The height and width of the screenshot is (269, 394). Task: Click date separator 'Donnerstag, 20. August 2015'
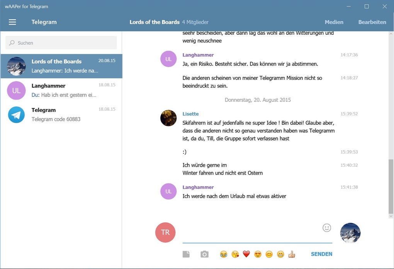pos(258,100)
